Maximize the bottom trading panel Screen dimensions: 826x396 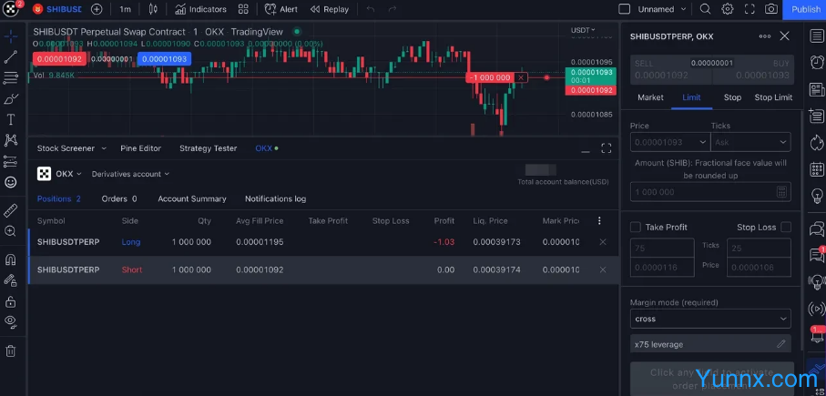pyautogui.click(x=607, y=148)
